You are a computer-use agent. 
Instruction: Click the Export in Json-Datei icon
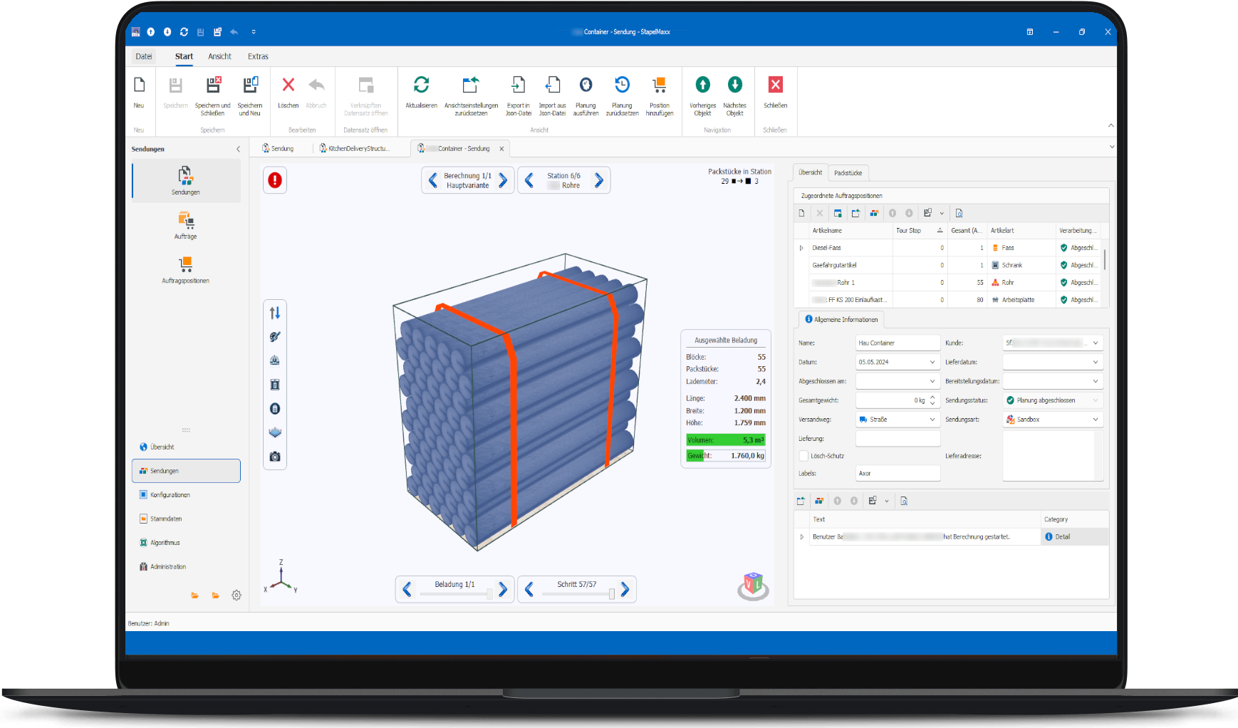coord(519,85)
